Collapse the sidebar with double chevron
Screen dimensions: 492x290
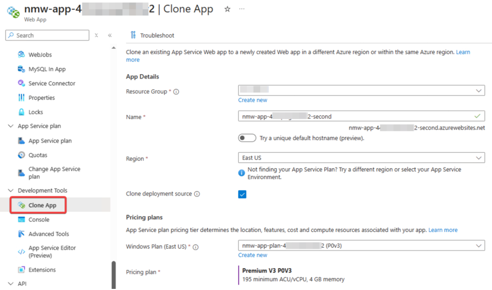point(110,36)
